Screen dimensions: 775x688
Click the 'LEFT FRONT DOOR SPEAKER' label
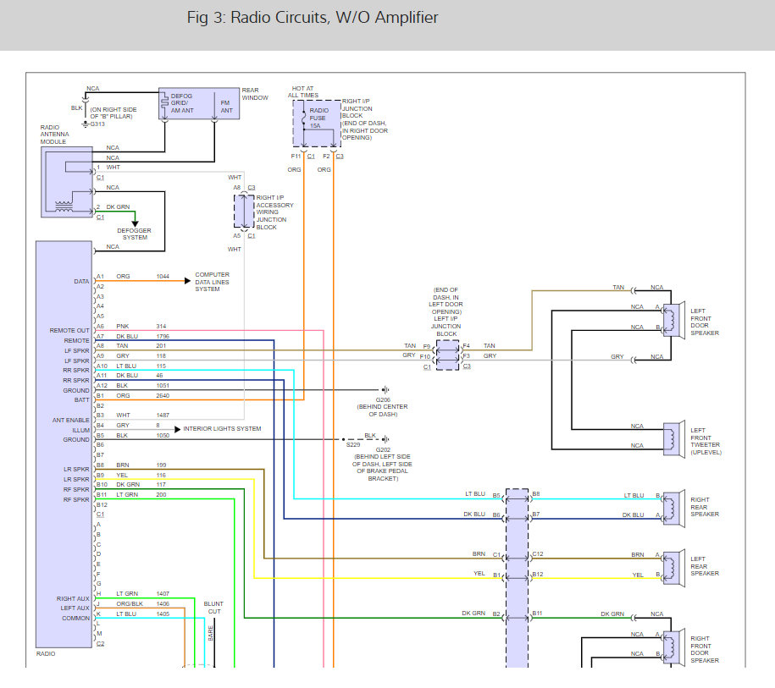click(x=705, y=322)
